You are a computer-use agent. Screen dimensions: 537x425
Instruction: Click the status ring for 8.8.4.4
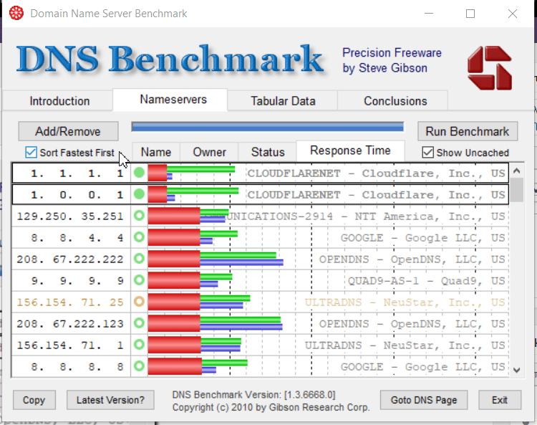[139, 237]
